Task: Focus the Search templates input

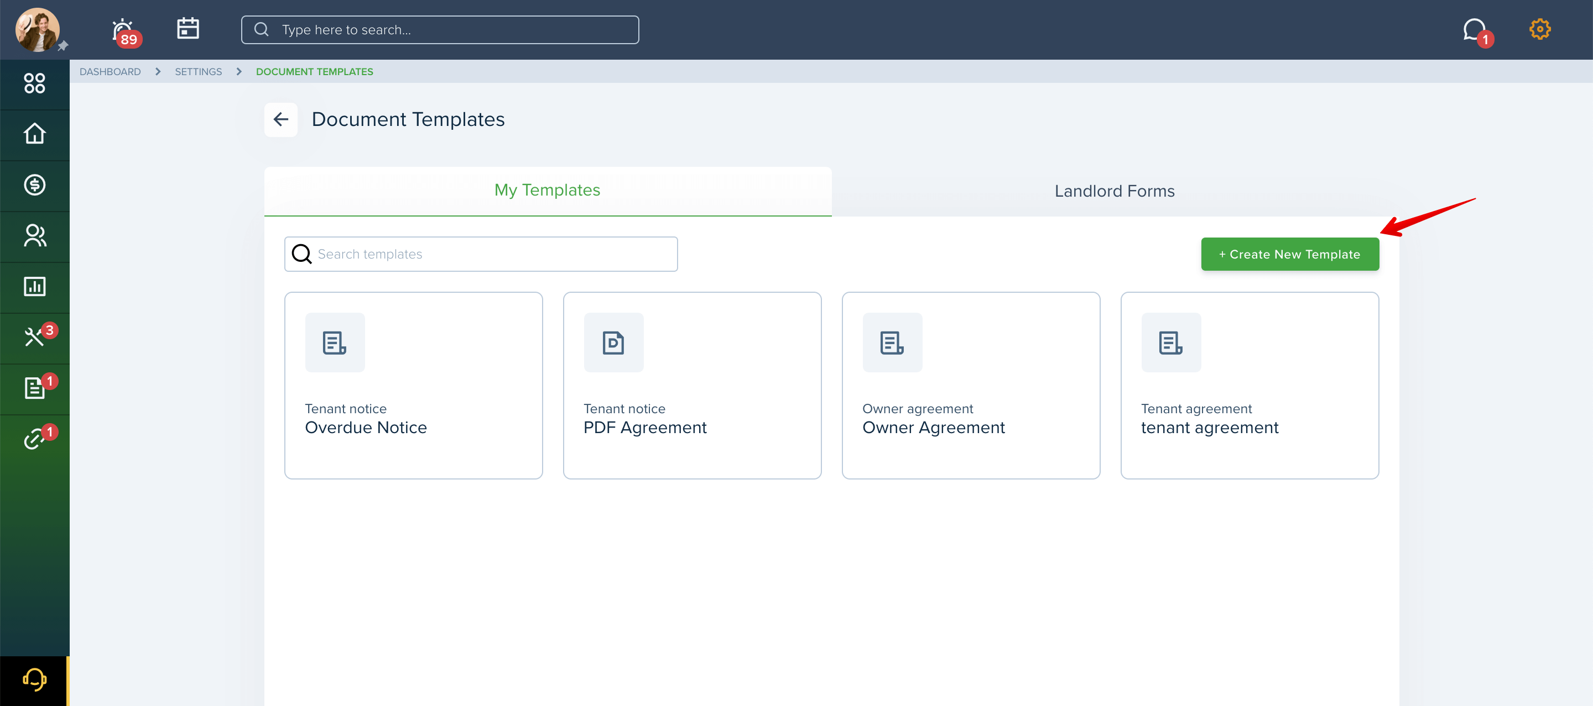Action: tap(481, 254)
